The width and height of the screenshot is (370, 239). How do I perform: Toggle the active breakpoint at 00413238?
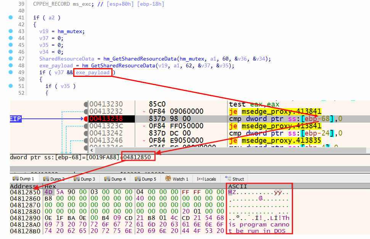pos(86,119)
